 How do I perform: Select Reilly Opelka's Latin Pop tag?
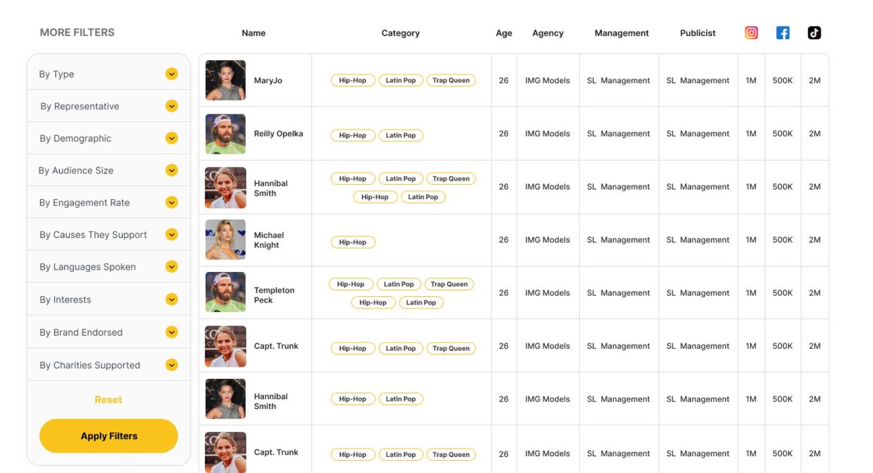click(x=401, y=136)
